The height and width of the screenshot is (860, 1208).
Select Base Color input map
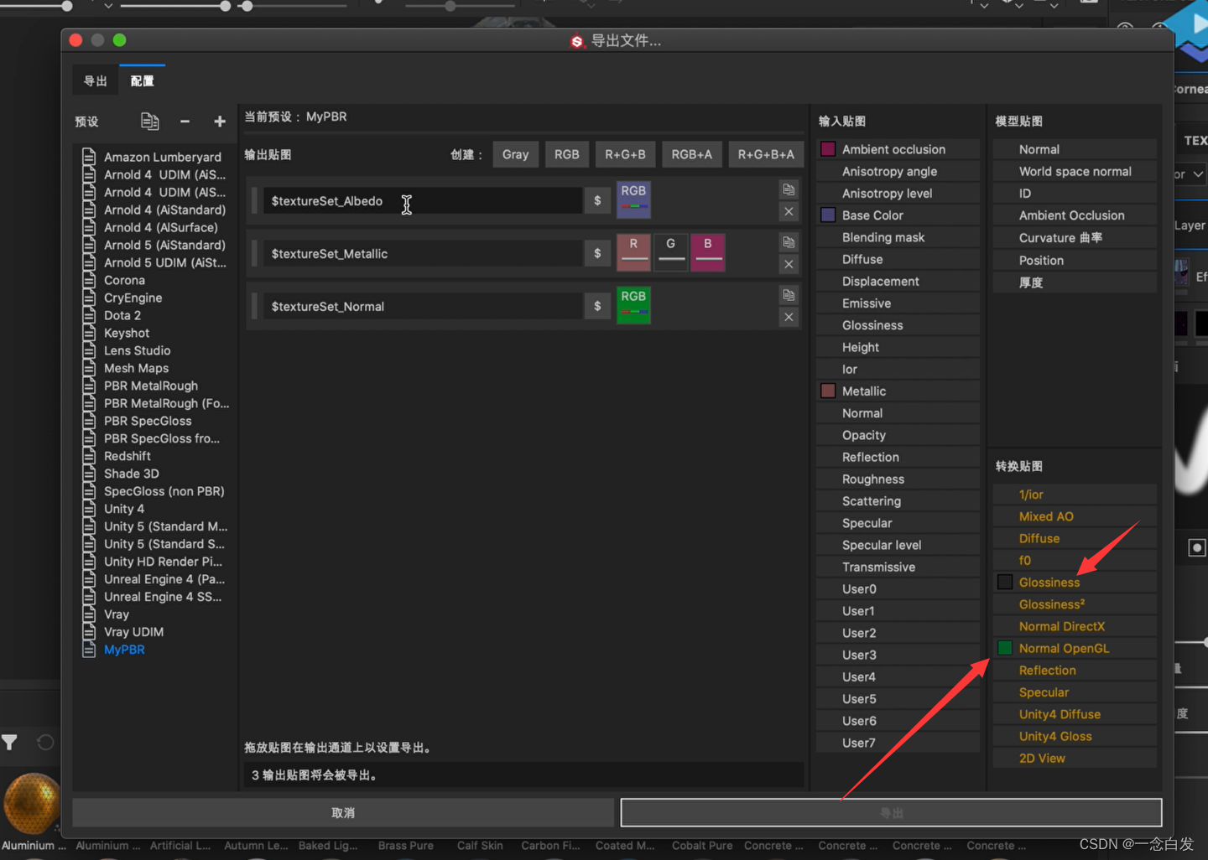[898, 215]
